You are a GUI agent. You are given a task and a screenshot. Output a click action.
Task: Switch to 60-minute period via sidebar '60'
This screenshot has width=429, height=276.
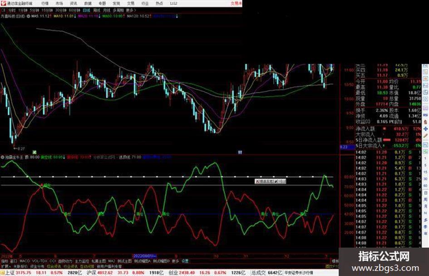pos(425,185)
